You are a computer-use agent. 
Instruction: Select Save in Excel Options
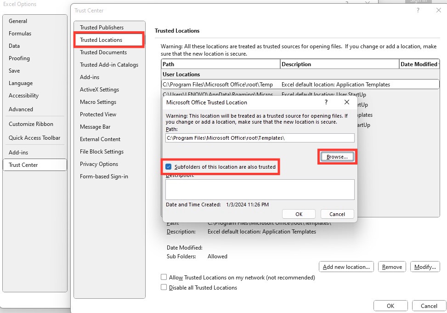14,71
